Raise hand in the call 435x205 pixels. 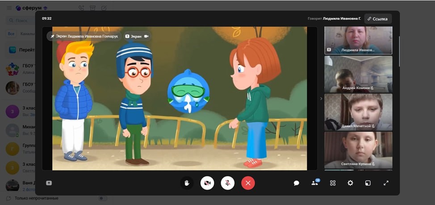[x=187, y=183]
